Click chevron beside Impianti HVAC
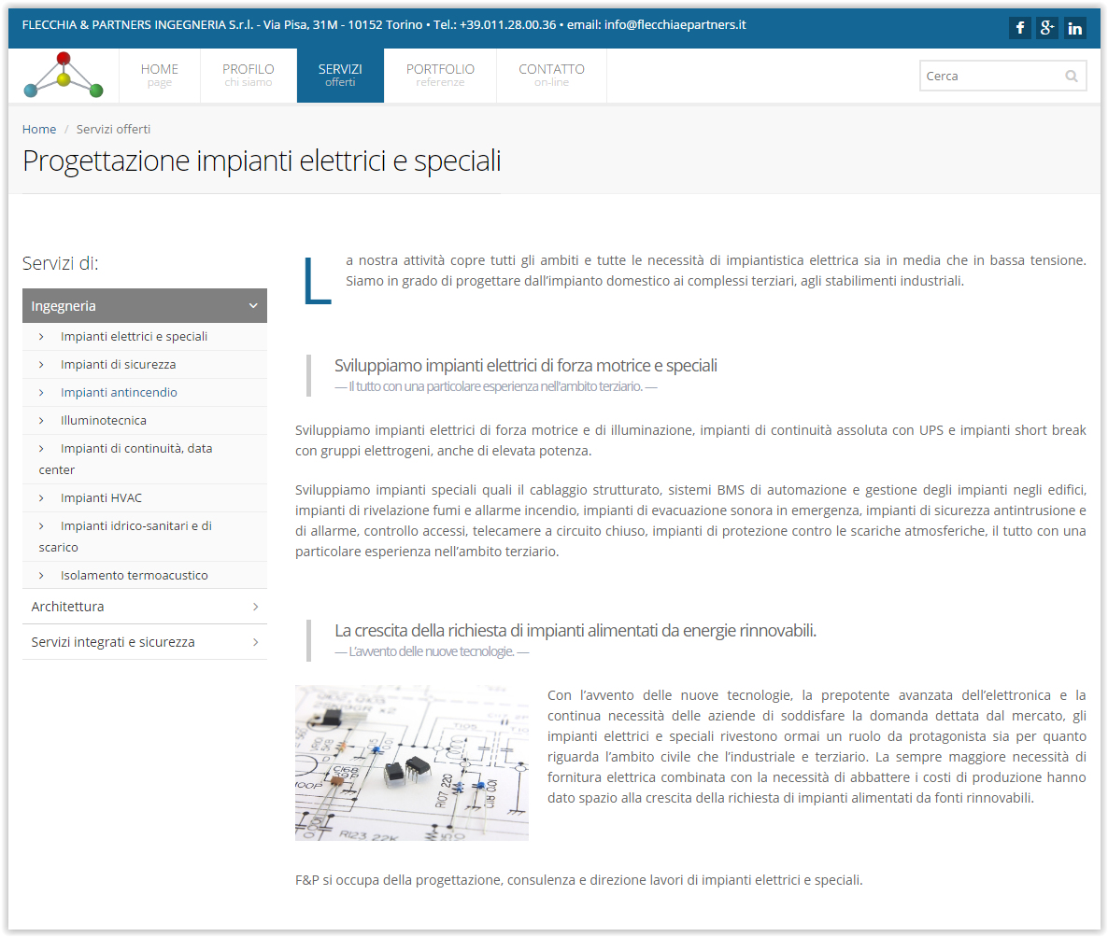Image resolution: width=1108 pixels, height=937 pixels. click(x=41, y=498)
